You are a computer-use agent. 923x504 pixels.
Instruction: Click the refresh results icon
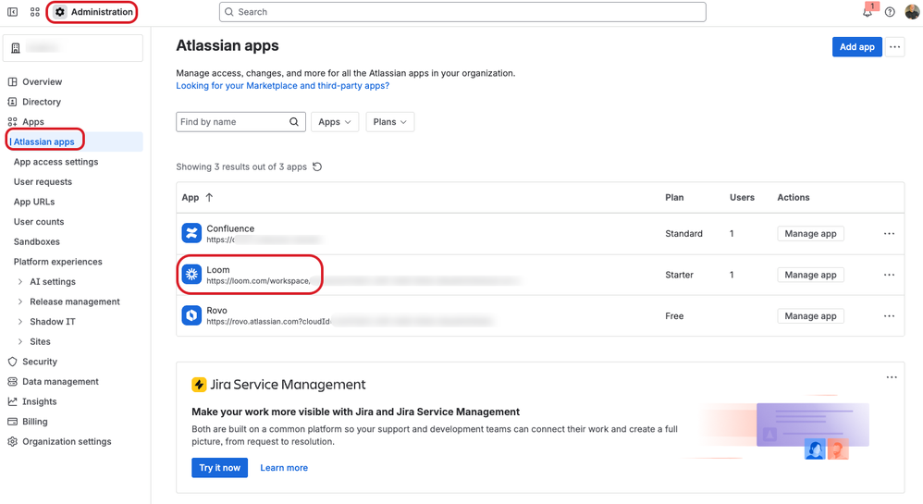click(317, 167)
